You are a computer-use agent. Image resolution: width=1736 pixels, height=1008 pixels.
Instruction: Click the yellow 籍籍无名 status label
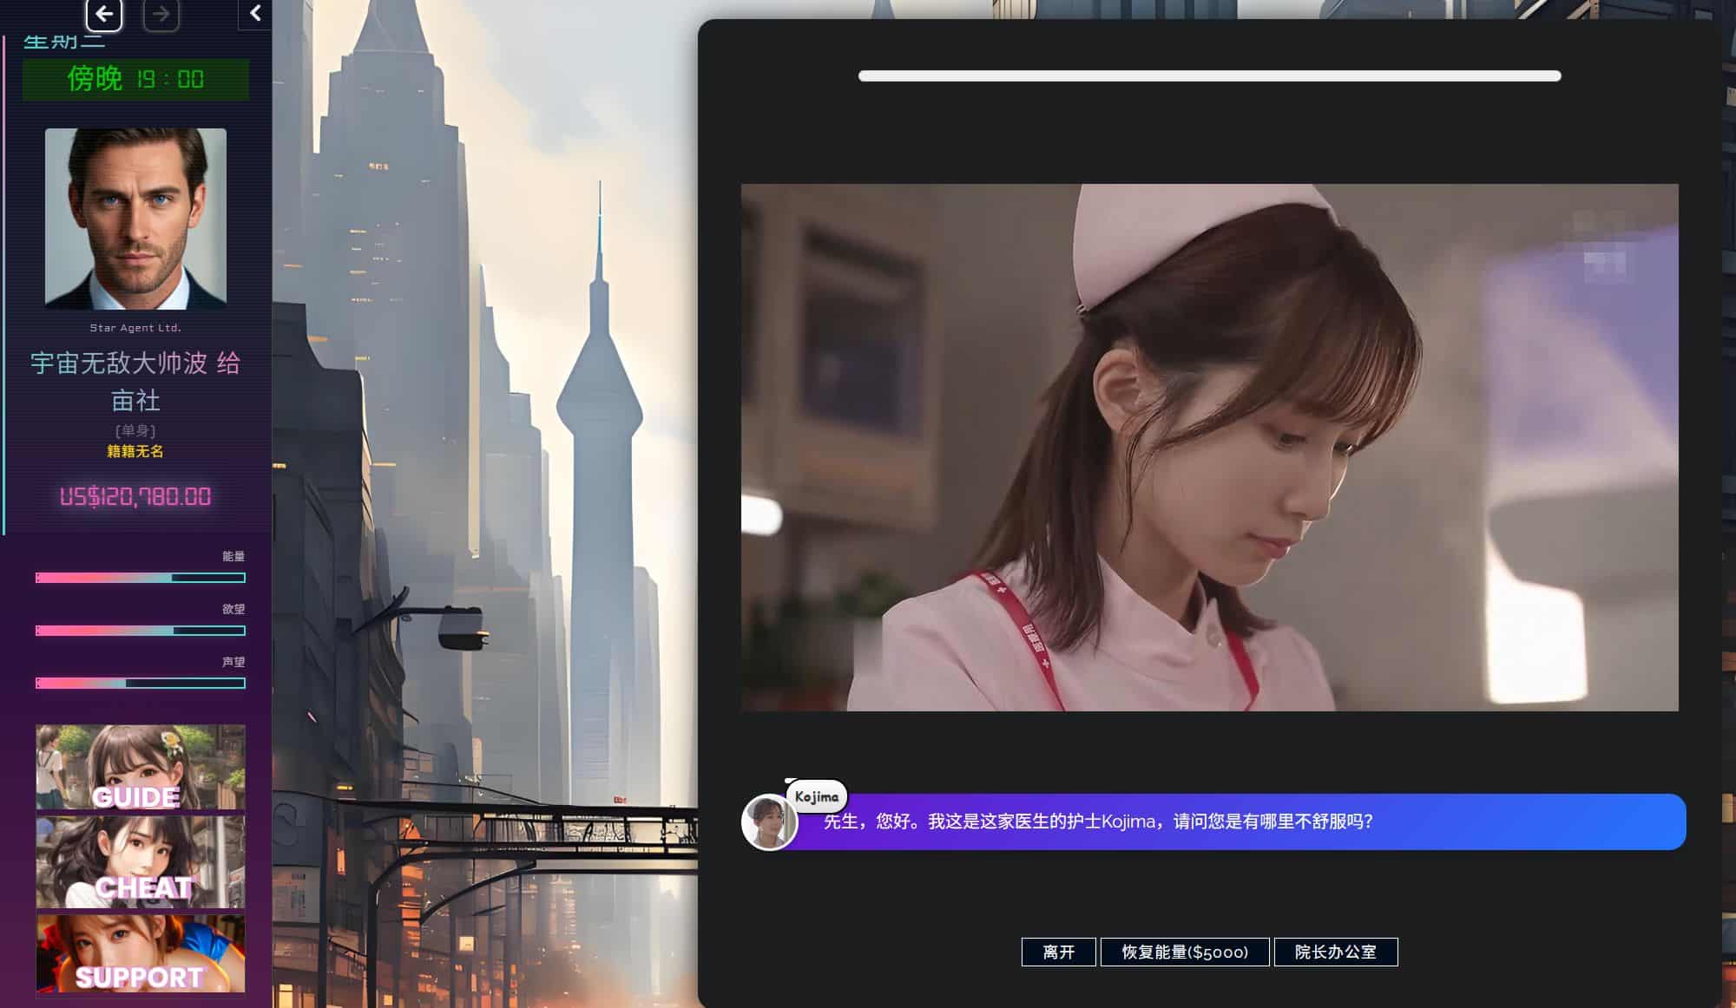(135, 452)
